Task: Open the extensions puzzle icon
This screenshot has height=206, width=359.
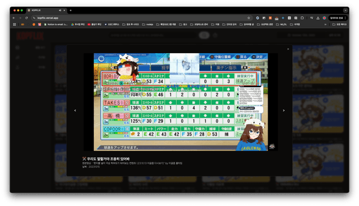Action: point(302,18)
